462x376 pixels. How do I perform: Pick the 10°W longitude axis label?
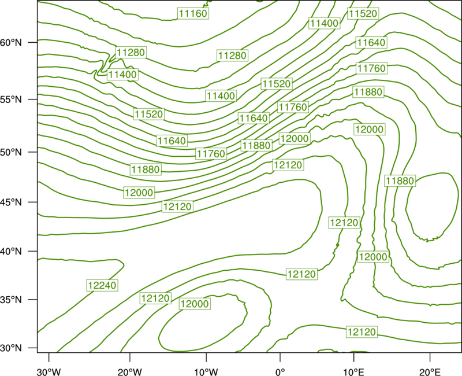206,372
